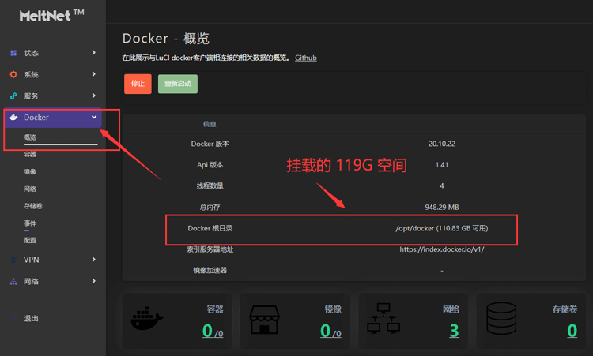Click the green 重新启动 button
The width and height of the screenshot is (593, 356).
click(178, 84)
